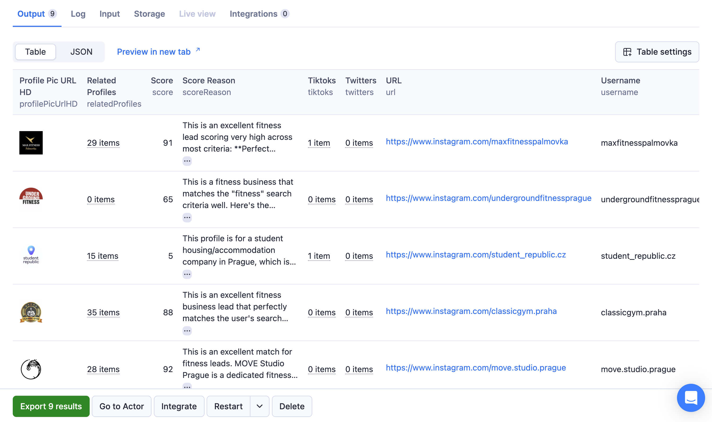Expand 29 items related profiles
This screenshot has width=712, height=422.
(103, 143)
